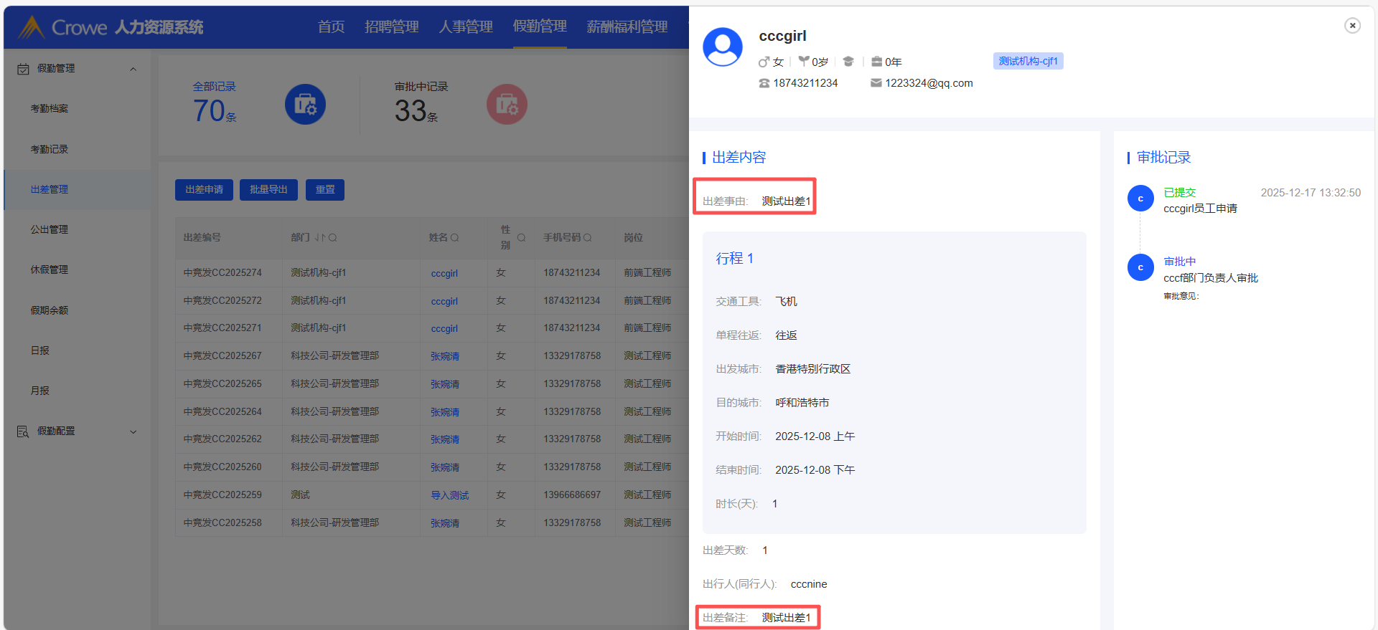1378x630 pixels.
Task: Click the 批量导出 button
Action: pos(268,190)
